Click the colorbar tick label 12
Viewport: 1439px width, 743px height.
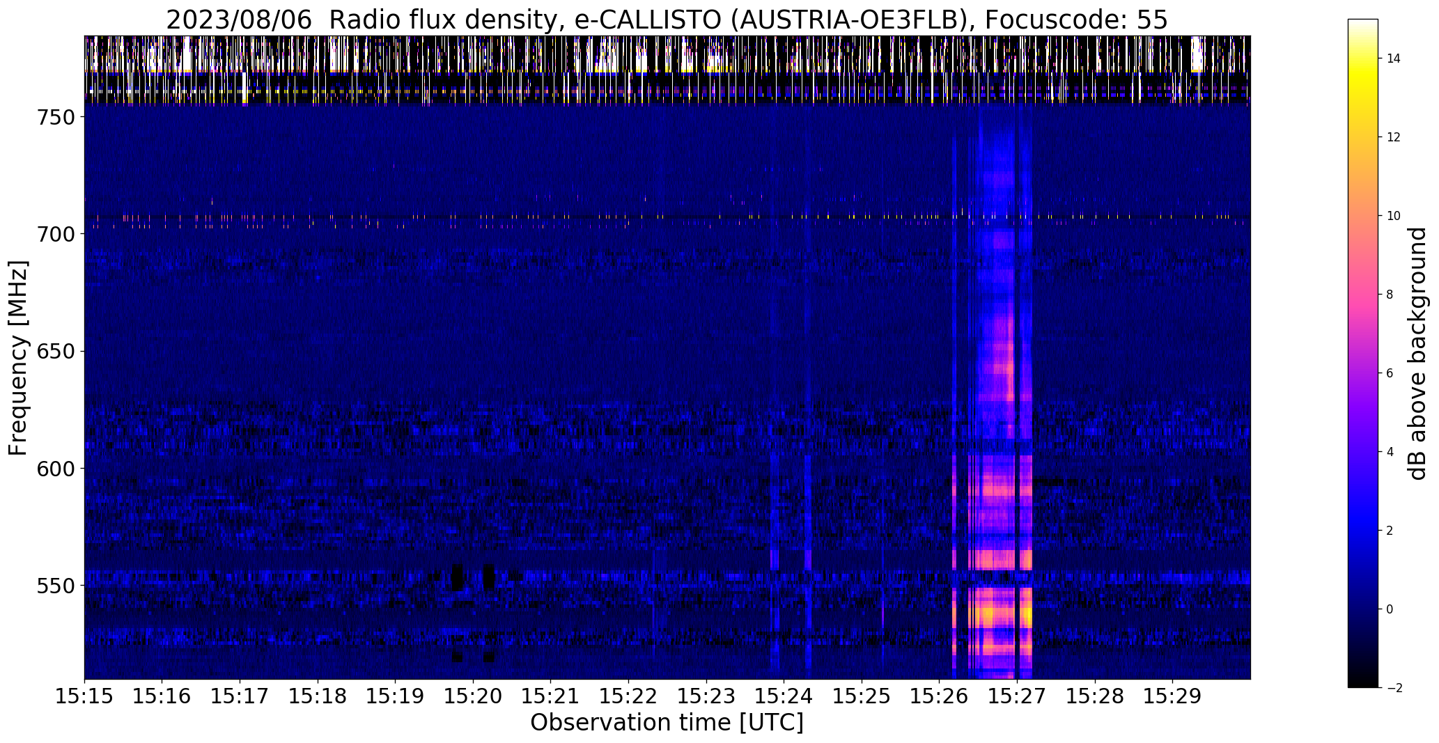coord(1394,137)
